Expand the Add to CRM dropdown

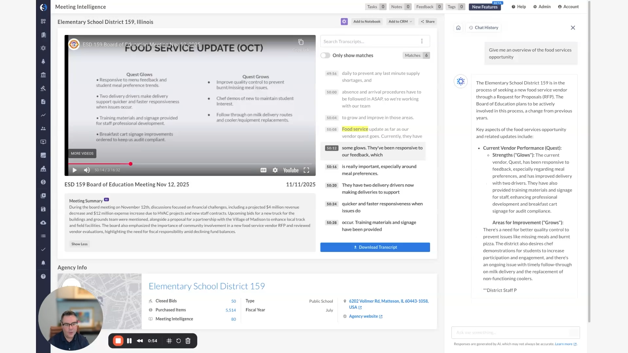pos(400,22)
